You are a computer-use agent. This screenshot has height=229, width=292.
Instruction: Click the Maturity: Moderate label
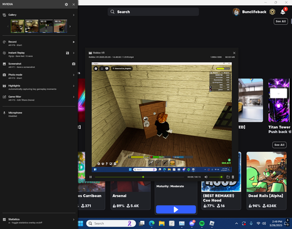pos(170,186)
